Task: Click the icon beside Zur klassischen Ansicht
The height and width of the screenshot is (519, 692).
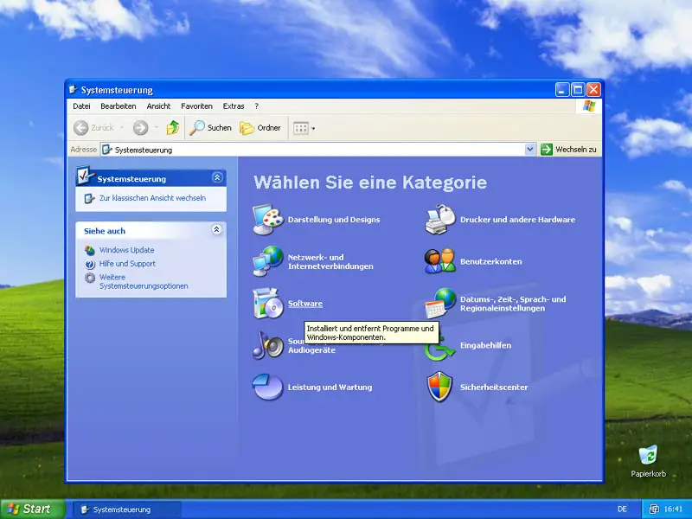Action: point(89,199)
